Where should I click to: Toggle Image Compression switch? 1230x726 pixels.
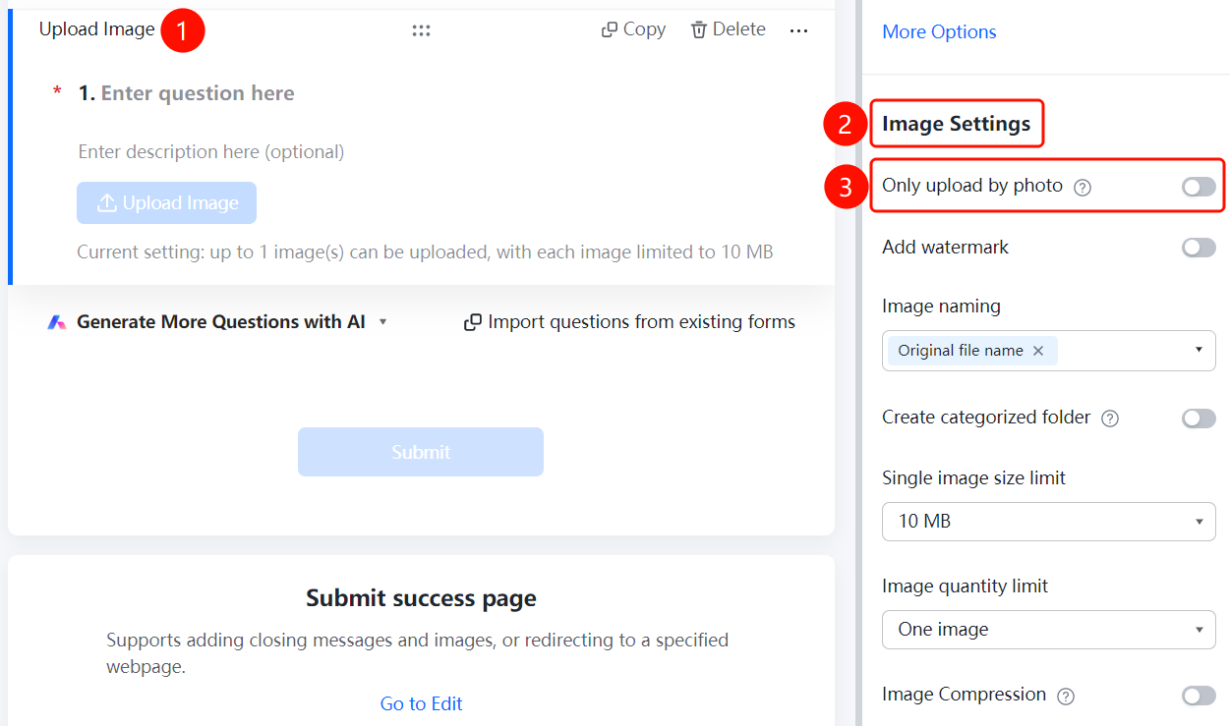(1199, 696)
